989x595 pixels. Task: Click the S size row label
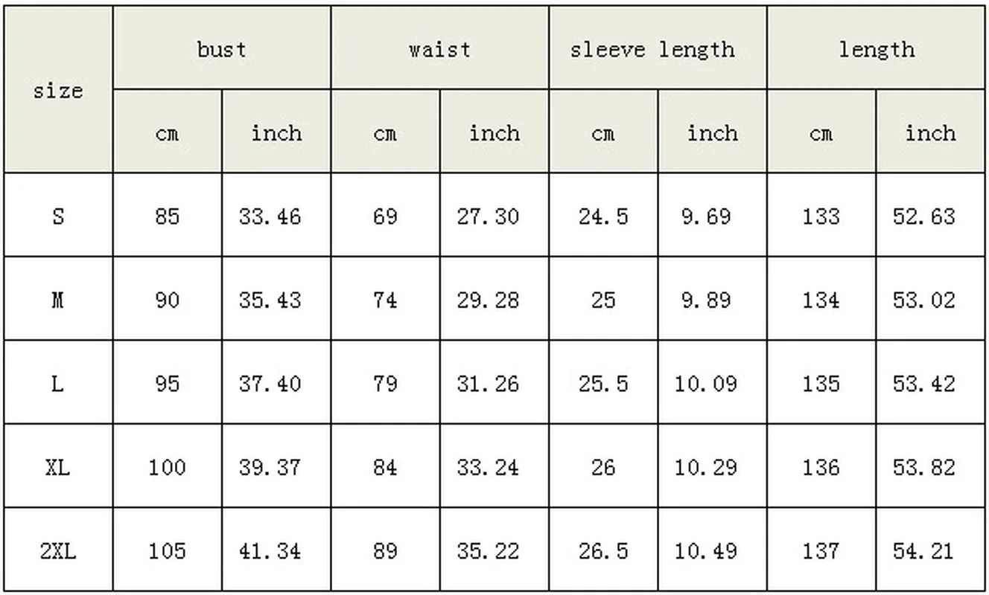coord(57,216)
